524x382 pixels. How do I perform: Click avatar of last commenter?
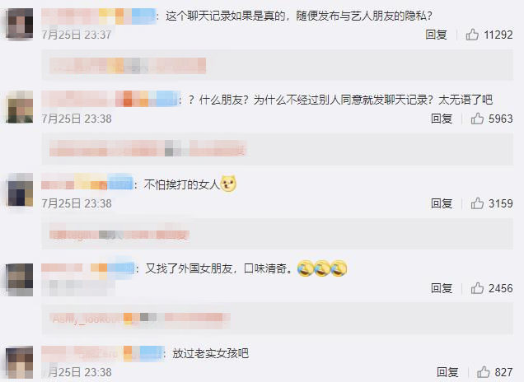point(20,362)
